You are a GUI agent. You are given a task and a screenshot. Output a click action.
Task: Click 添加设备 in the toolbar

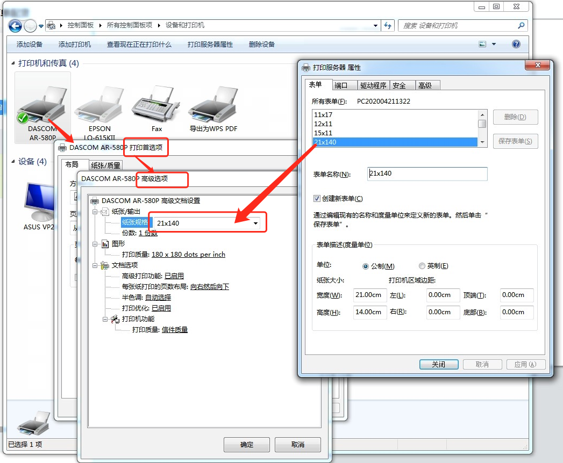coord(30,45)
